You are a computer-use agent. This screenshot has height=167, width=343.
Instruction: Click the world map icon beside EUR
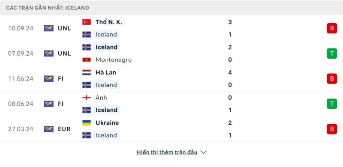pyautogui.click(x=49, y=129)
